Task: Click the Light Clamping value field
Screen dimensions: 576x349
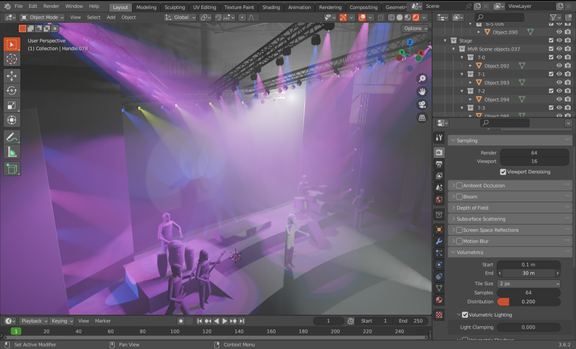Action: click(529, 327)
